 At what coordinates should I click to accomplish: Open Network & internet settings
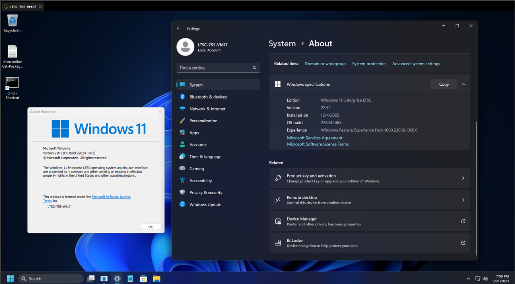tap(218, 109)
